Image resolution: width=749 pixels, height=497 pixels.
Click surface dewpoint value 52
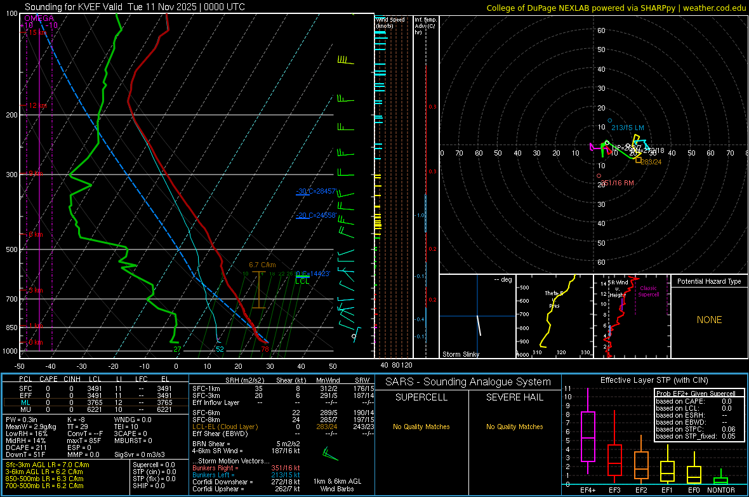coord(220,349)
